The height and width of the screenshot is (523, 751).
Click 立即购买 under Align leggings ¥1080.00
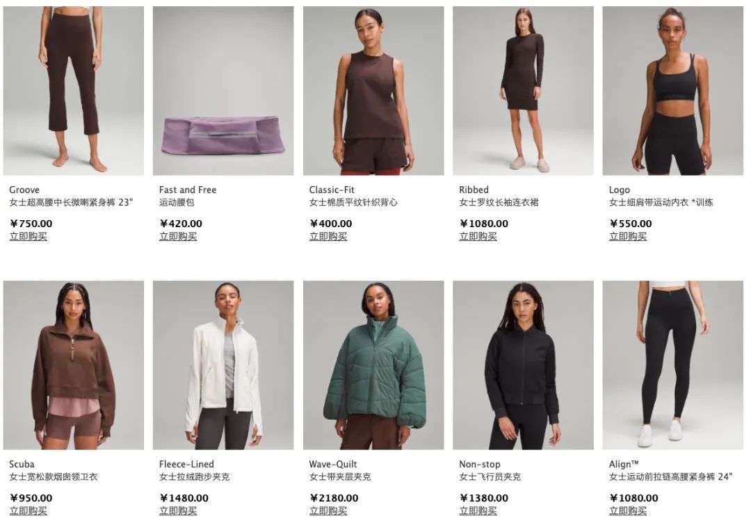click(628, 511)
